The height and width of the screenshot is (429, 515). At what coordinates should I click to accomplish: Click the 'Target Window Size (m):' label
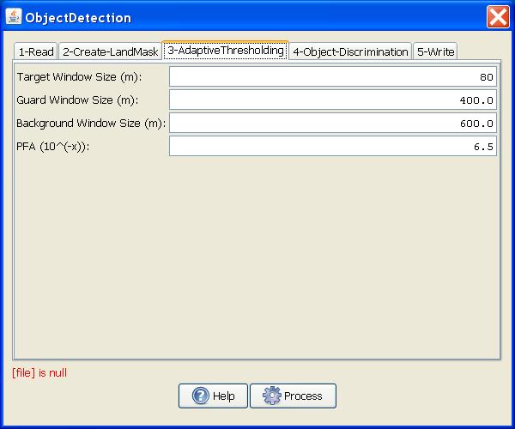click(x=79, y=77)
